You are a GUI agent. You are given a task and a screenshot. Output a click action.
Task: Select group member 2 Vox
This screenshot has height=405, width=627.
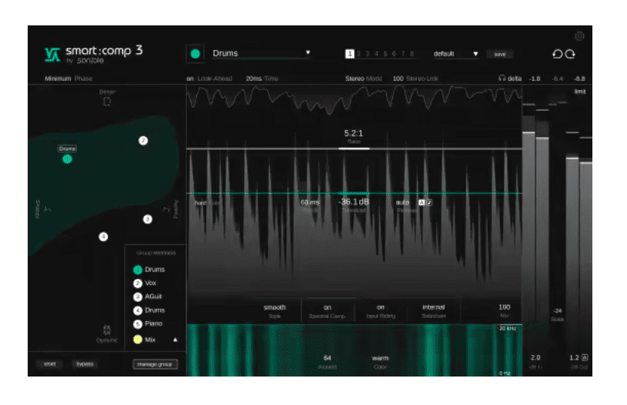click(145, 283)
